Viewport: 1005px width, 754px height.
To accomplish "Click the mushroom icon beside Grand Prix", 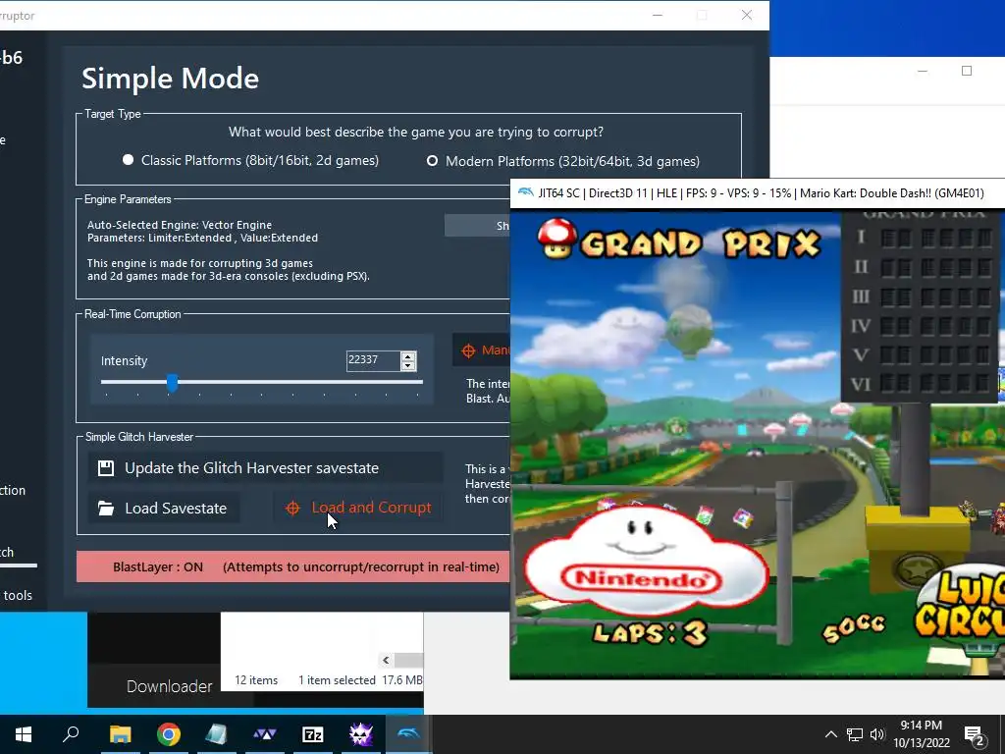I will pyautogui.click(x=556, y=238).
